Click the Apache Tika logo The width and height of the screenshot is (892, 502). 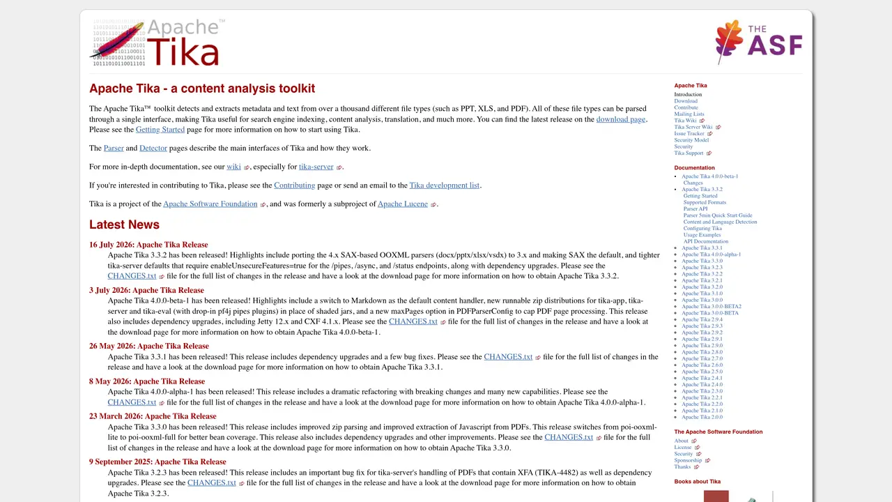point(157,43)
